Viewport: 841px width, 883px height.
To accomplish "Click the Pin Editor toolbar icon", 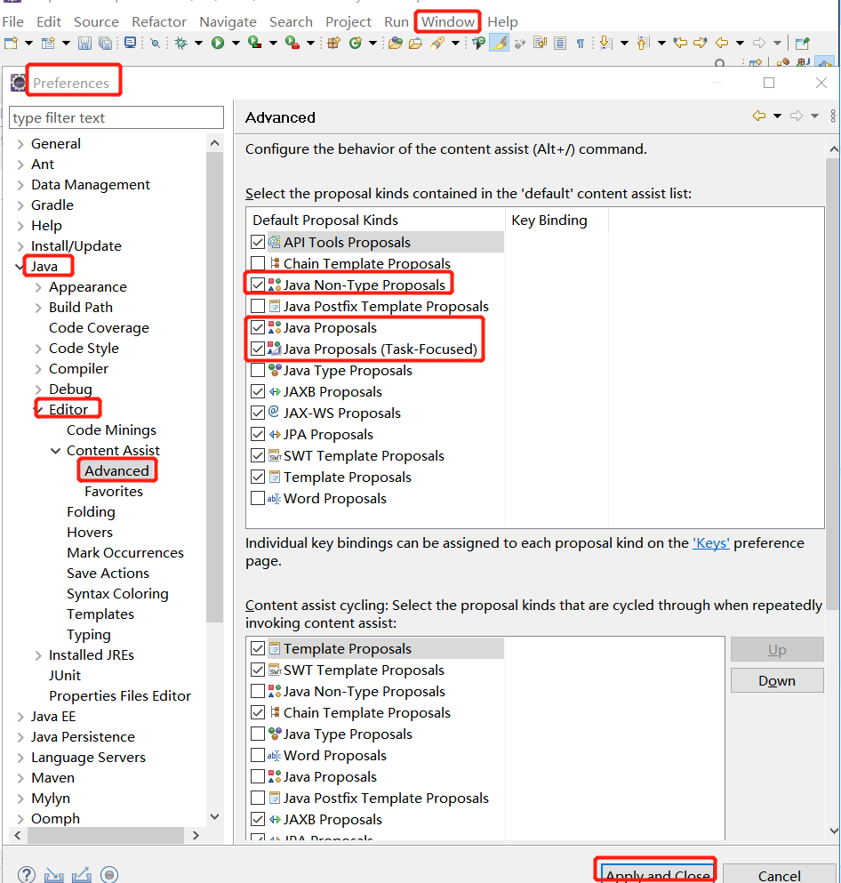I will click(803, 43).
